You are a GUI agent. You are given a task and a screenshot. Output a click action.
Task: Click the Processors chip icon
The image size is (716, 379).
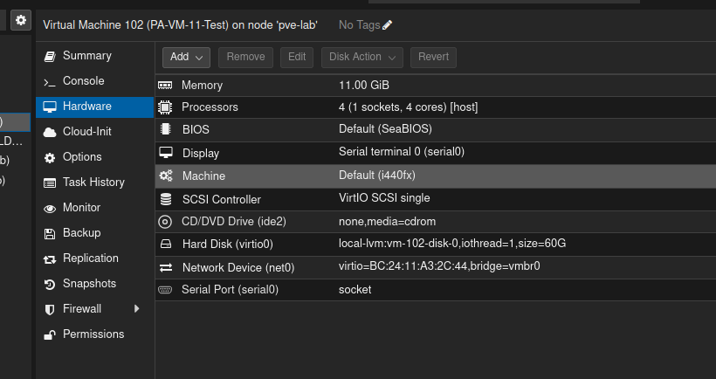(165, 107)
